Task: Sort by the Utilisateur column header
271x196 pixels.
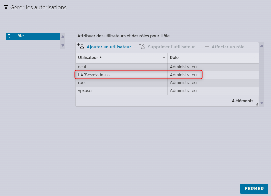Action: click(90, 57)
